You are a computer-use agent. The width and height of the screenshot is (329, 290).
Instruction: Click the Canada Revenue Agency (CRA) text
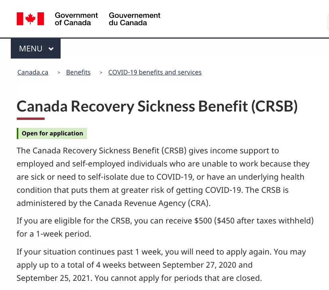tap(152, 203)
